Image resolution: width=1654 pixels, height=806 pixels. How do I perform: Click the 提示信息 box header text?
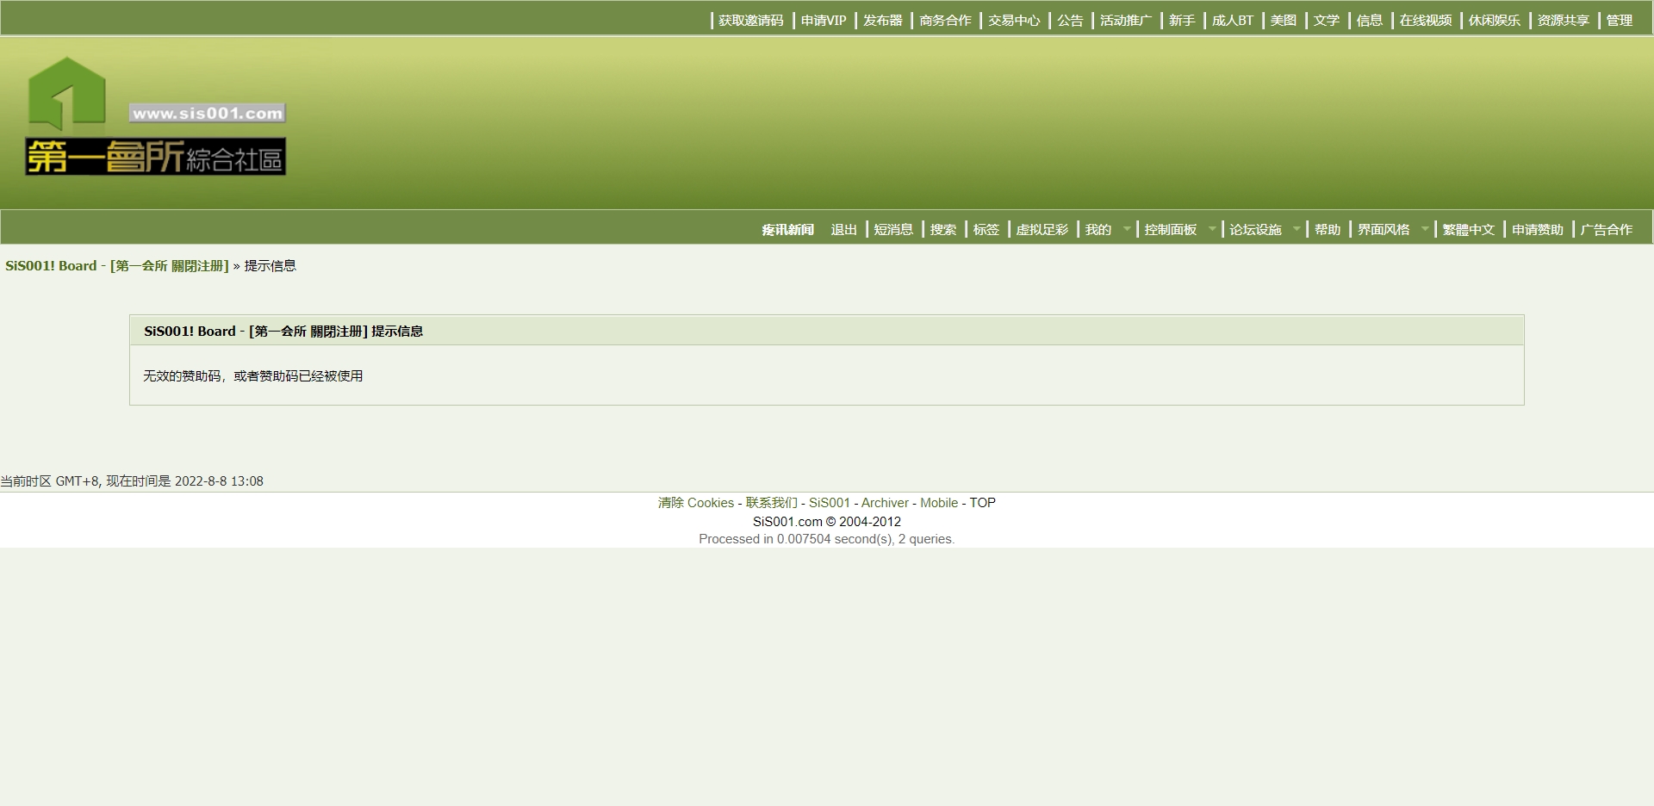283,332
